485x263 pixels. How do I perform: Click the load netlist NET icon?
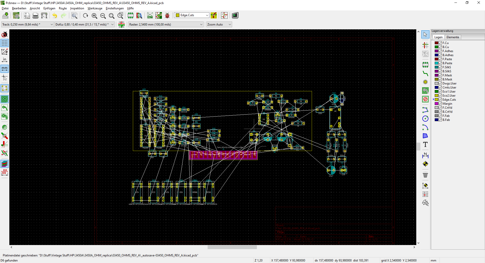pos(150,15)
